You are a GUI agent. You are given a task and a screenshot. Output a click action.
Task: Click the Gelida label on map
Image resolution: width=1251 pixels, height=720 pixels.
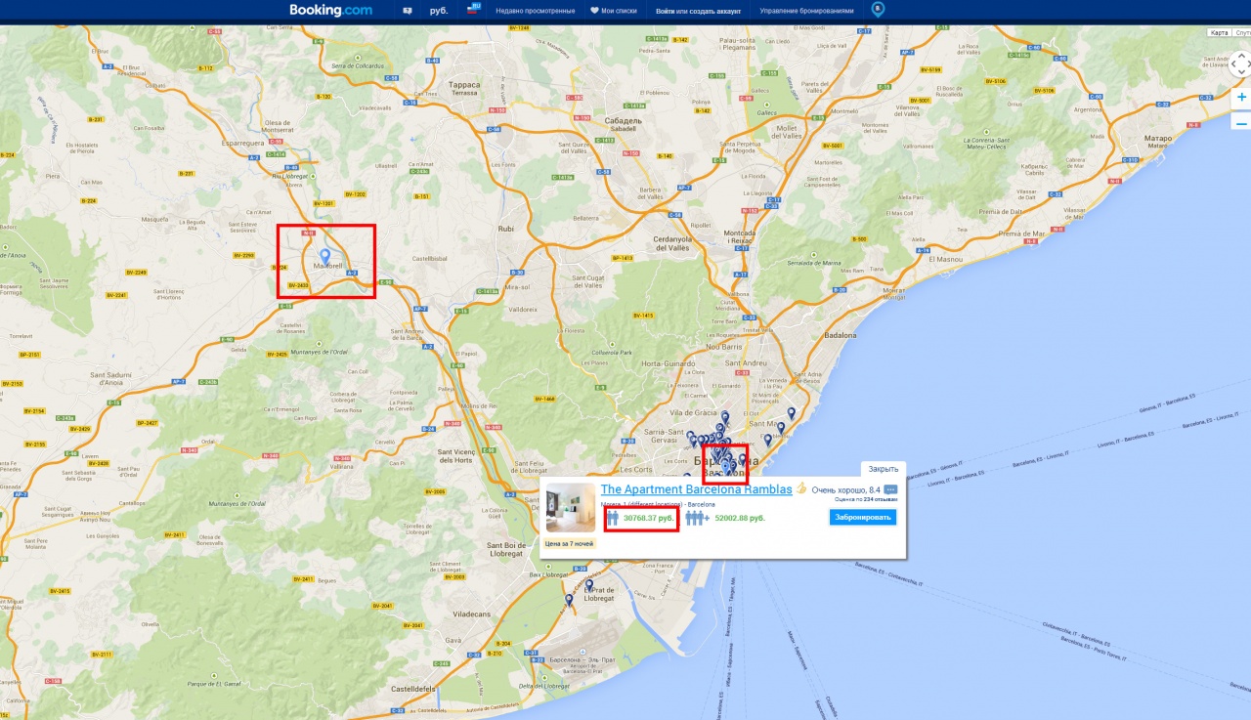click(x=238, y=349)
